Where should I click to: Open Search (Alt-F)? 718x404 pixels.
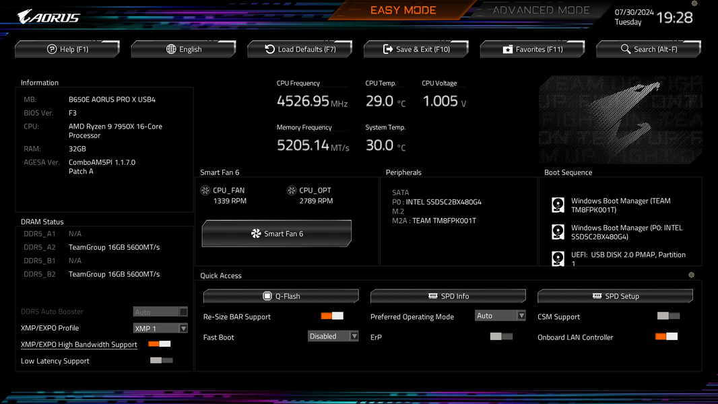[649, 49]
